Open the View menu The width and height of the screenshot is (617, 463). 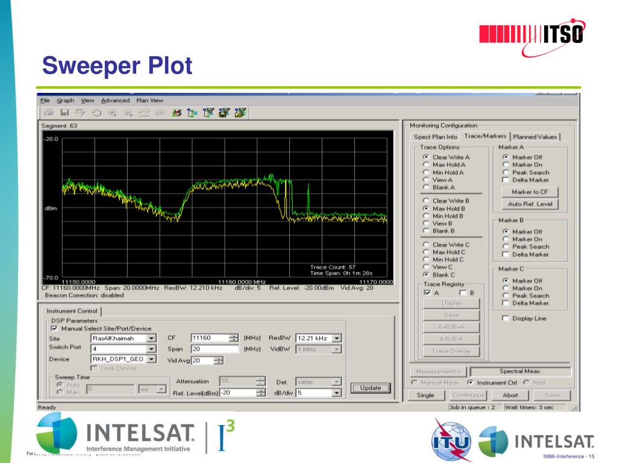87,101
